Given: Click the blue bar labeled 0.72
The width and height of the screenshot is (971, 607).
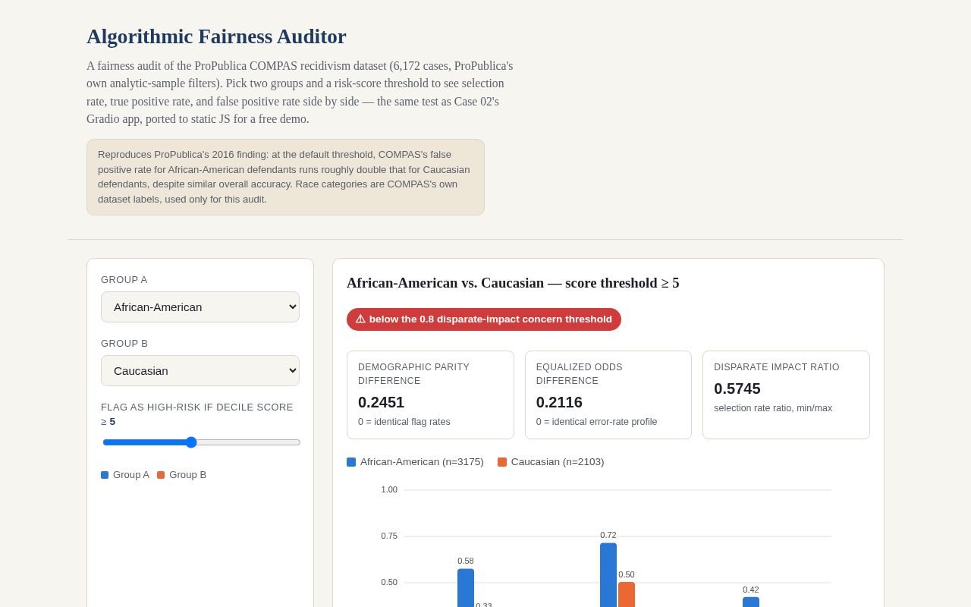Looking at the screenshot, I should (608, 575).
